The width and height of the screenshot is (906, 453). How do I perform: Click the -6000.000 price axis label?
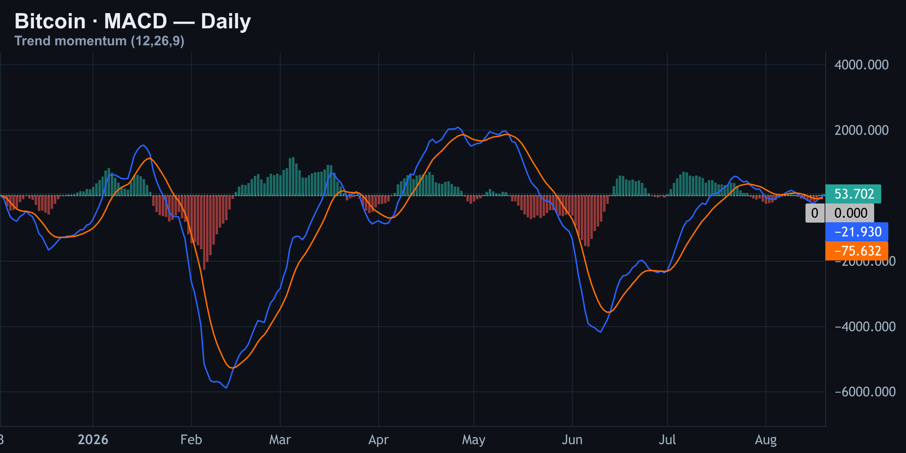[x=865, y=392]
